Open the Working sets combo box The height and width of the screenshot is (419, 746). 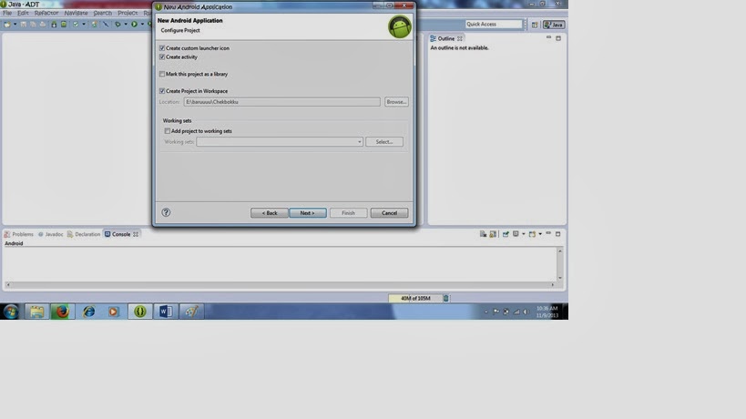point(280,142)
